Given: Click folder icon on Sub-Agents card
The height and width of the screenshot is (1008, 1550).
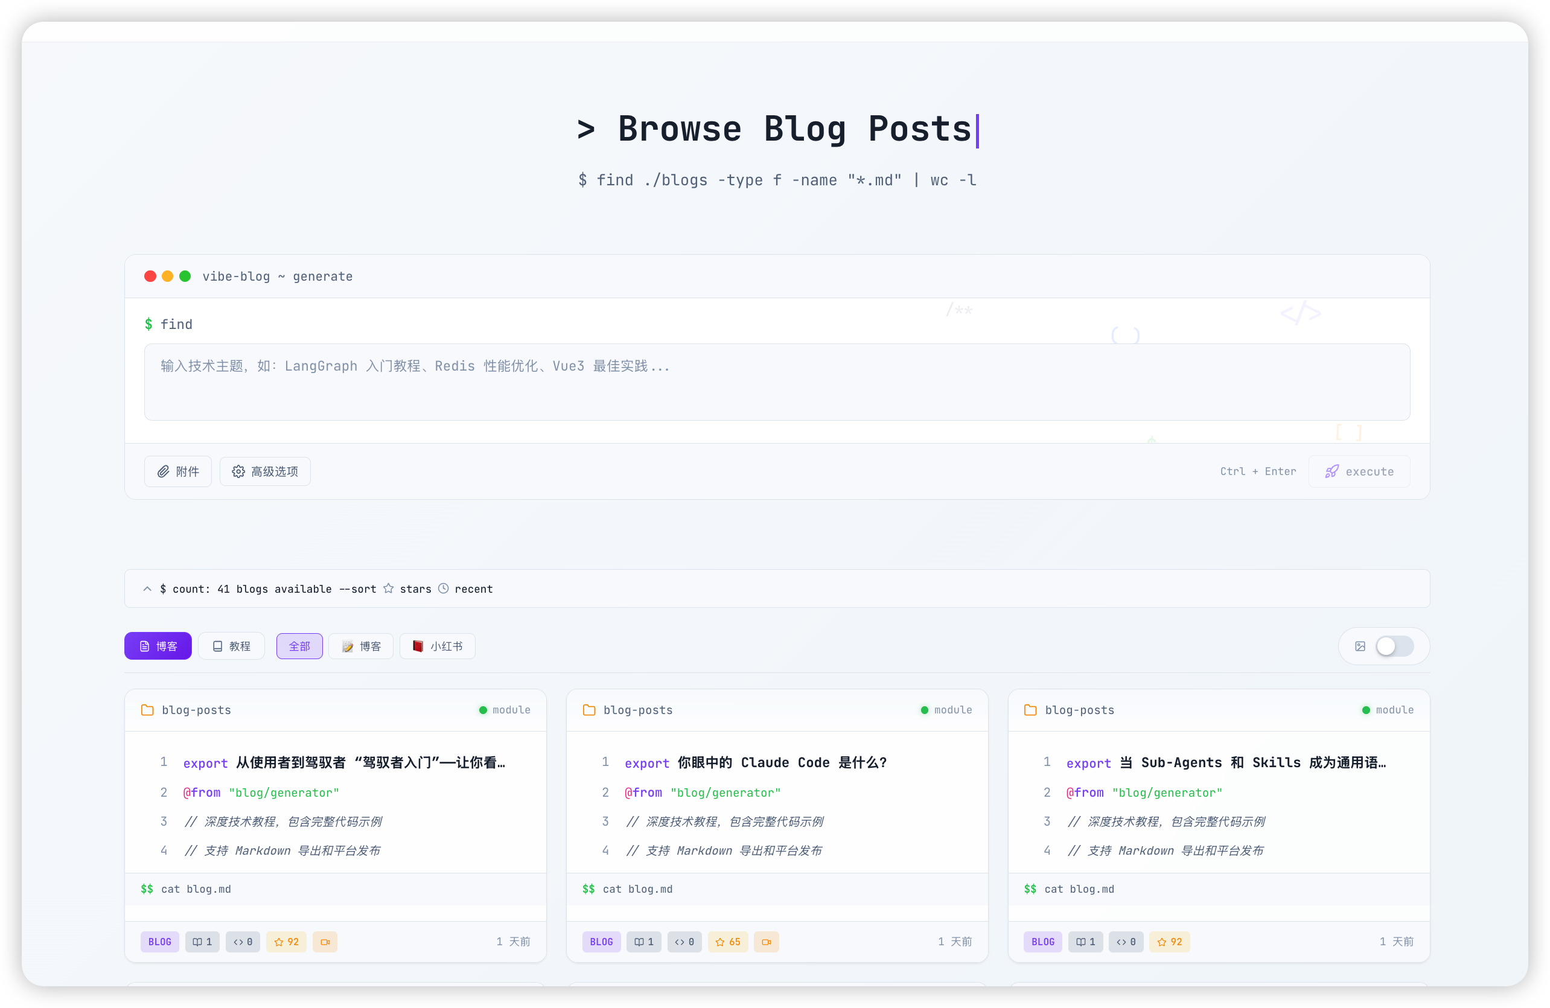Looking at the screenshot, I should [1030, 710].
